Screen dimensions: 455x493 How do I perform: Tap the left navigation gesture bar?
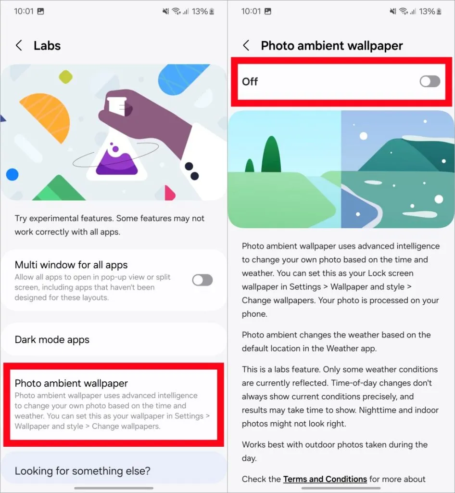point(114,488)
